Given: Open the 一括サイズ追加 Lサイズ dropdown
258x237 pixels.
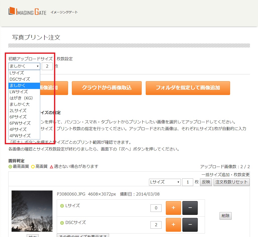Looking at the screenshot, I should [x=165, y=182].
